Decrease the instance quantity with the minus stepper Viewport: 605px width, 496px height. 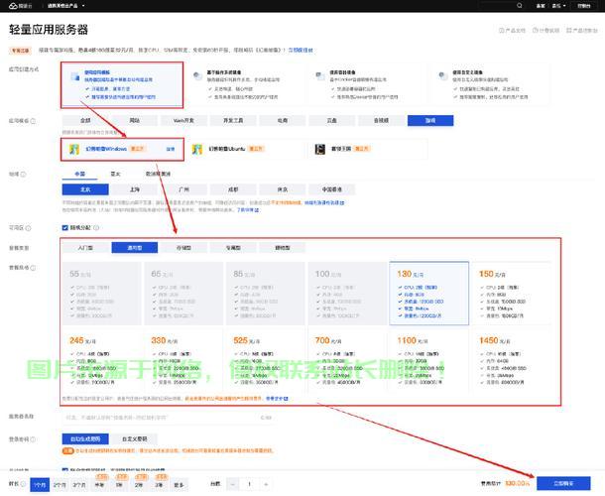click(x=232, y=484)
